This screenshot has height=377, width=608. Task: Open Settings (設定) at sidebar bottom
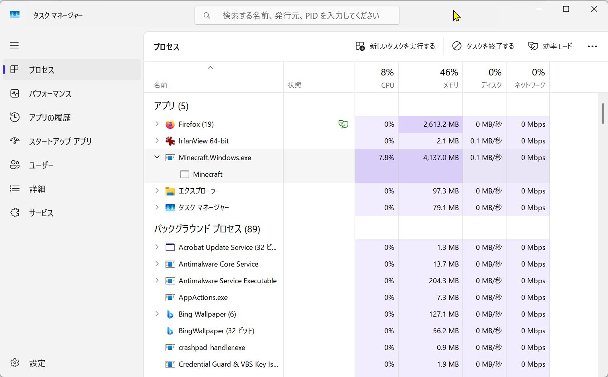pyautogui.click(x=37, y=363)
